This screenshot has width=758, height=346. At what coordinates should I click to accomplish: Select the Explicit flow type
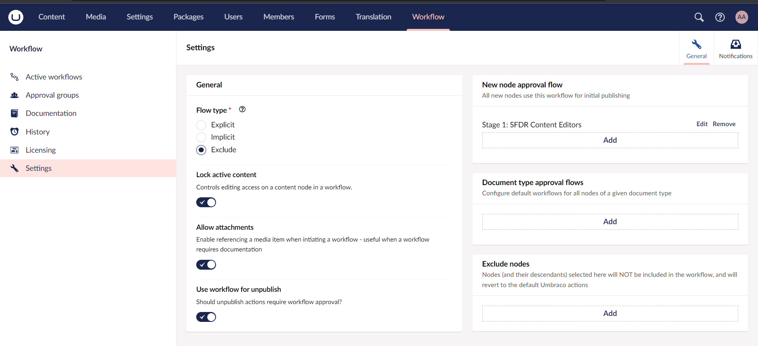pos(201,125)
